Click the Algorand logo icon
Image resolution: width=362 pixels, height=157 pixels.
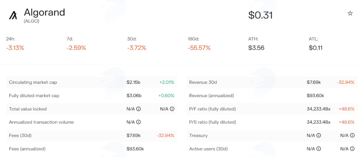(13, 15)
